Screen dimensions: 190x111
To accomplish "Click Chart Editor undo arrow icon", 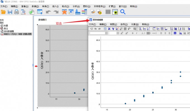I will tap(96, 29).
